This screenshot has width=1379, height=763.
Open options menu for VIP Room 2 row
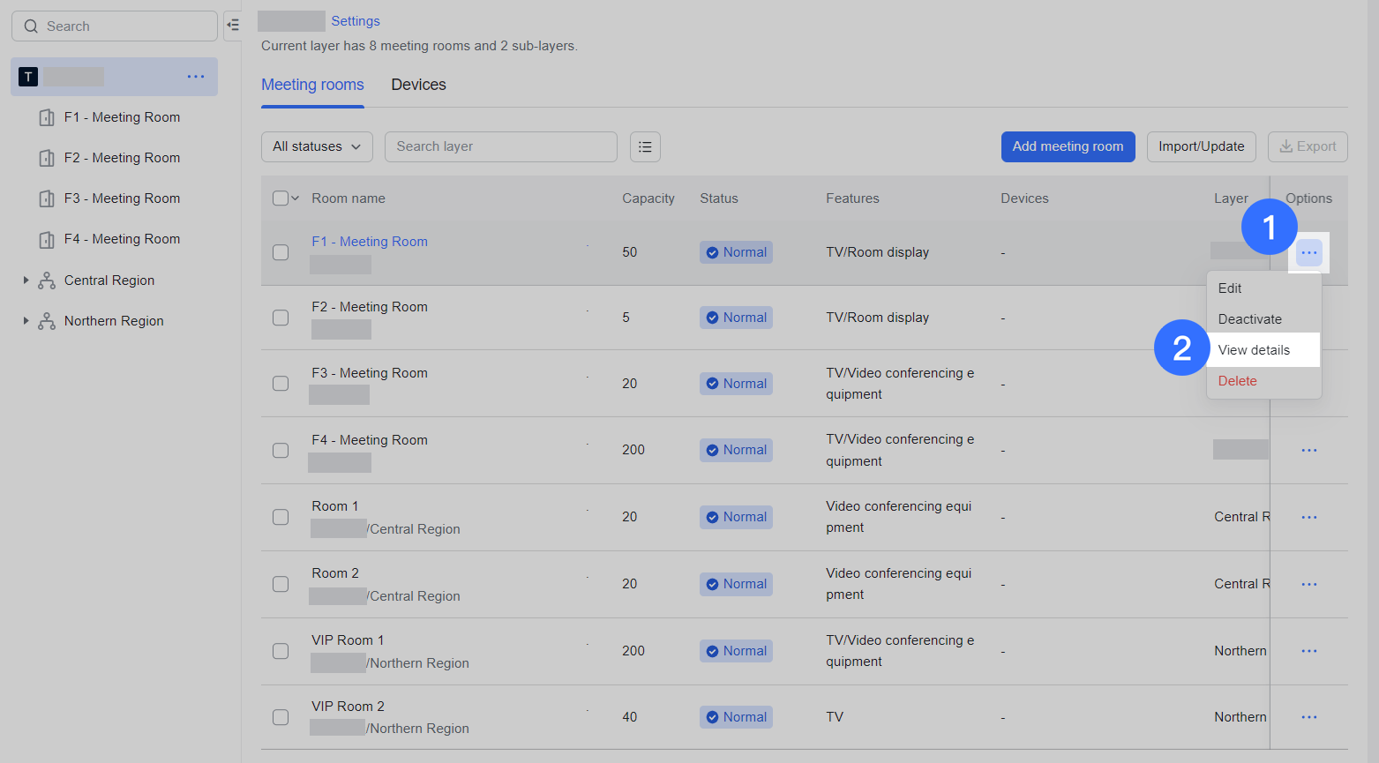coord(1309,717)
